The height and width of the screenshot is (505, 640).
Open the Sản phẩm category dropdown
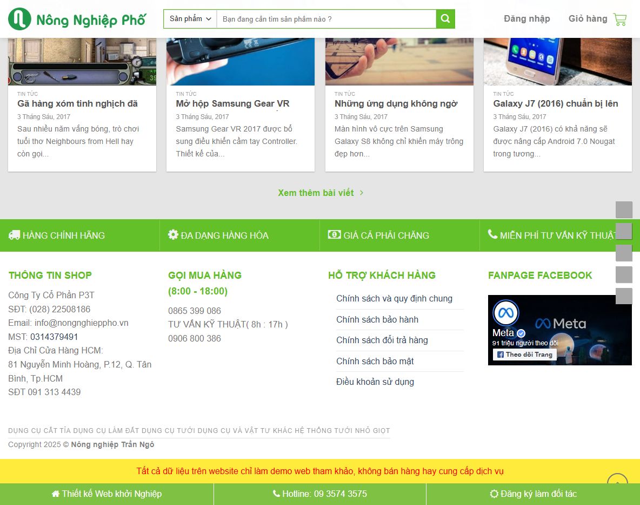click(x=190, y=19)
